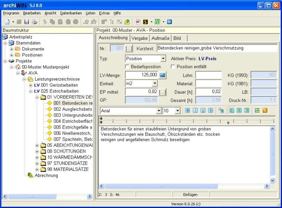Viewport: 282px width, 208px height.
Task: Click the ruler indent marker arrow
Action: point(228,123)
